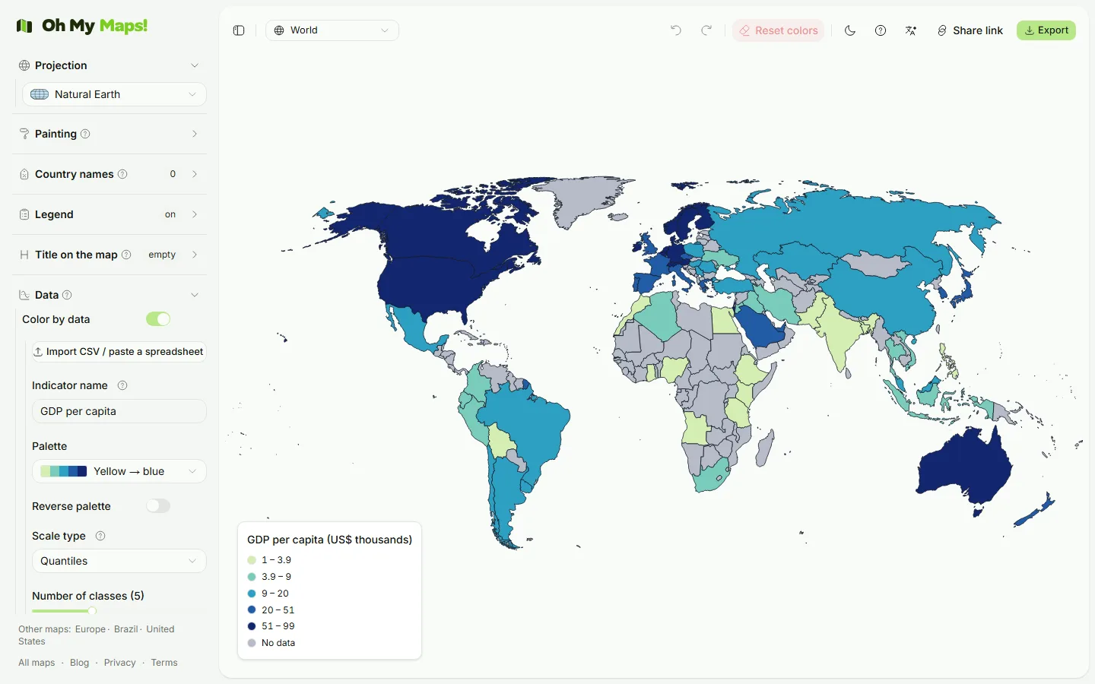Open the Title on the map section
The width and height of the screenshot is (1095, 684).
[109, 255]
